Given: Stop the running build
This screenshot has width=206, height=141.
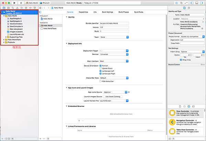Looking at the screenshot, I should pos(21,3).
